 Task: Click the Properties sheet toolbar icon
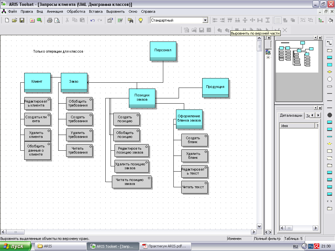click(110, 20)
